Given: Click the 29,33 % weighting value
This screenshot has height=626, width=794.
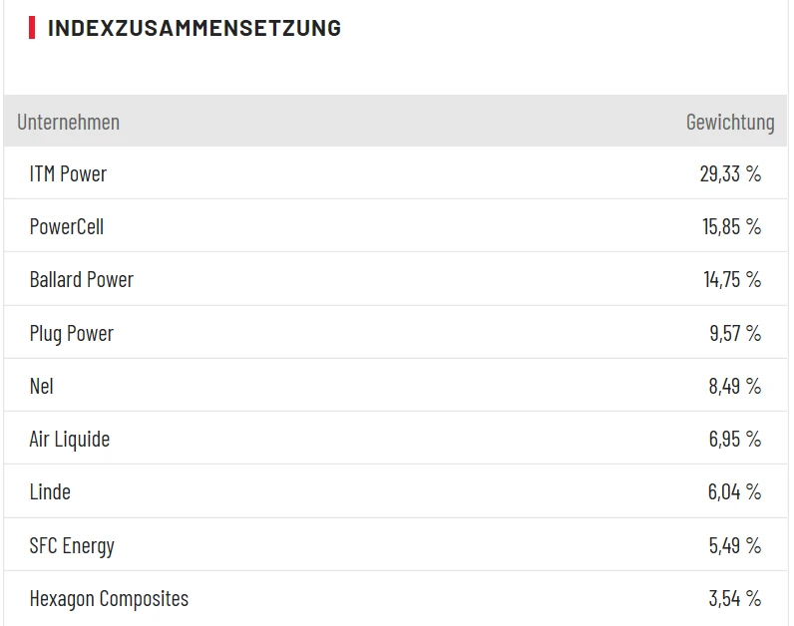Looking at the screenshot, I should pyautogui.click(x=730, y=173).
